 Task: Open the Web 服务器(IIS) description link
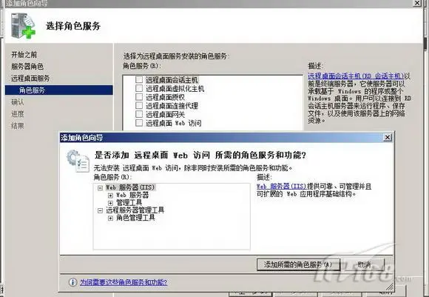click(x=281, y=187)
